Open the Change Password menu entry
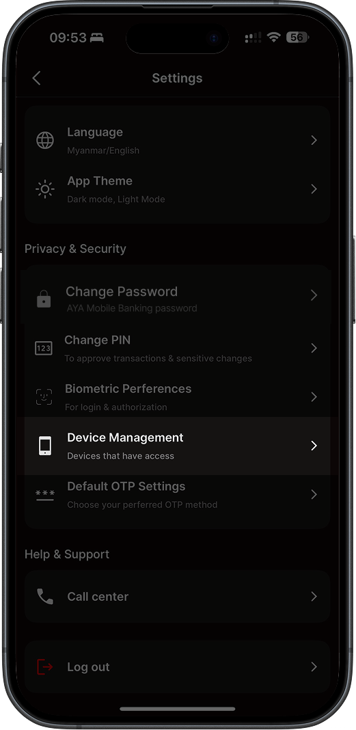 pos(177,299)
